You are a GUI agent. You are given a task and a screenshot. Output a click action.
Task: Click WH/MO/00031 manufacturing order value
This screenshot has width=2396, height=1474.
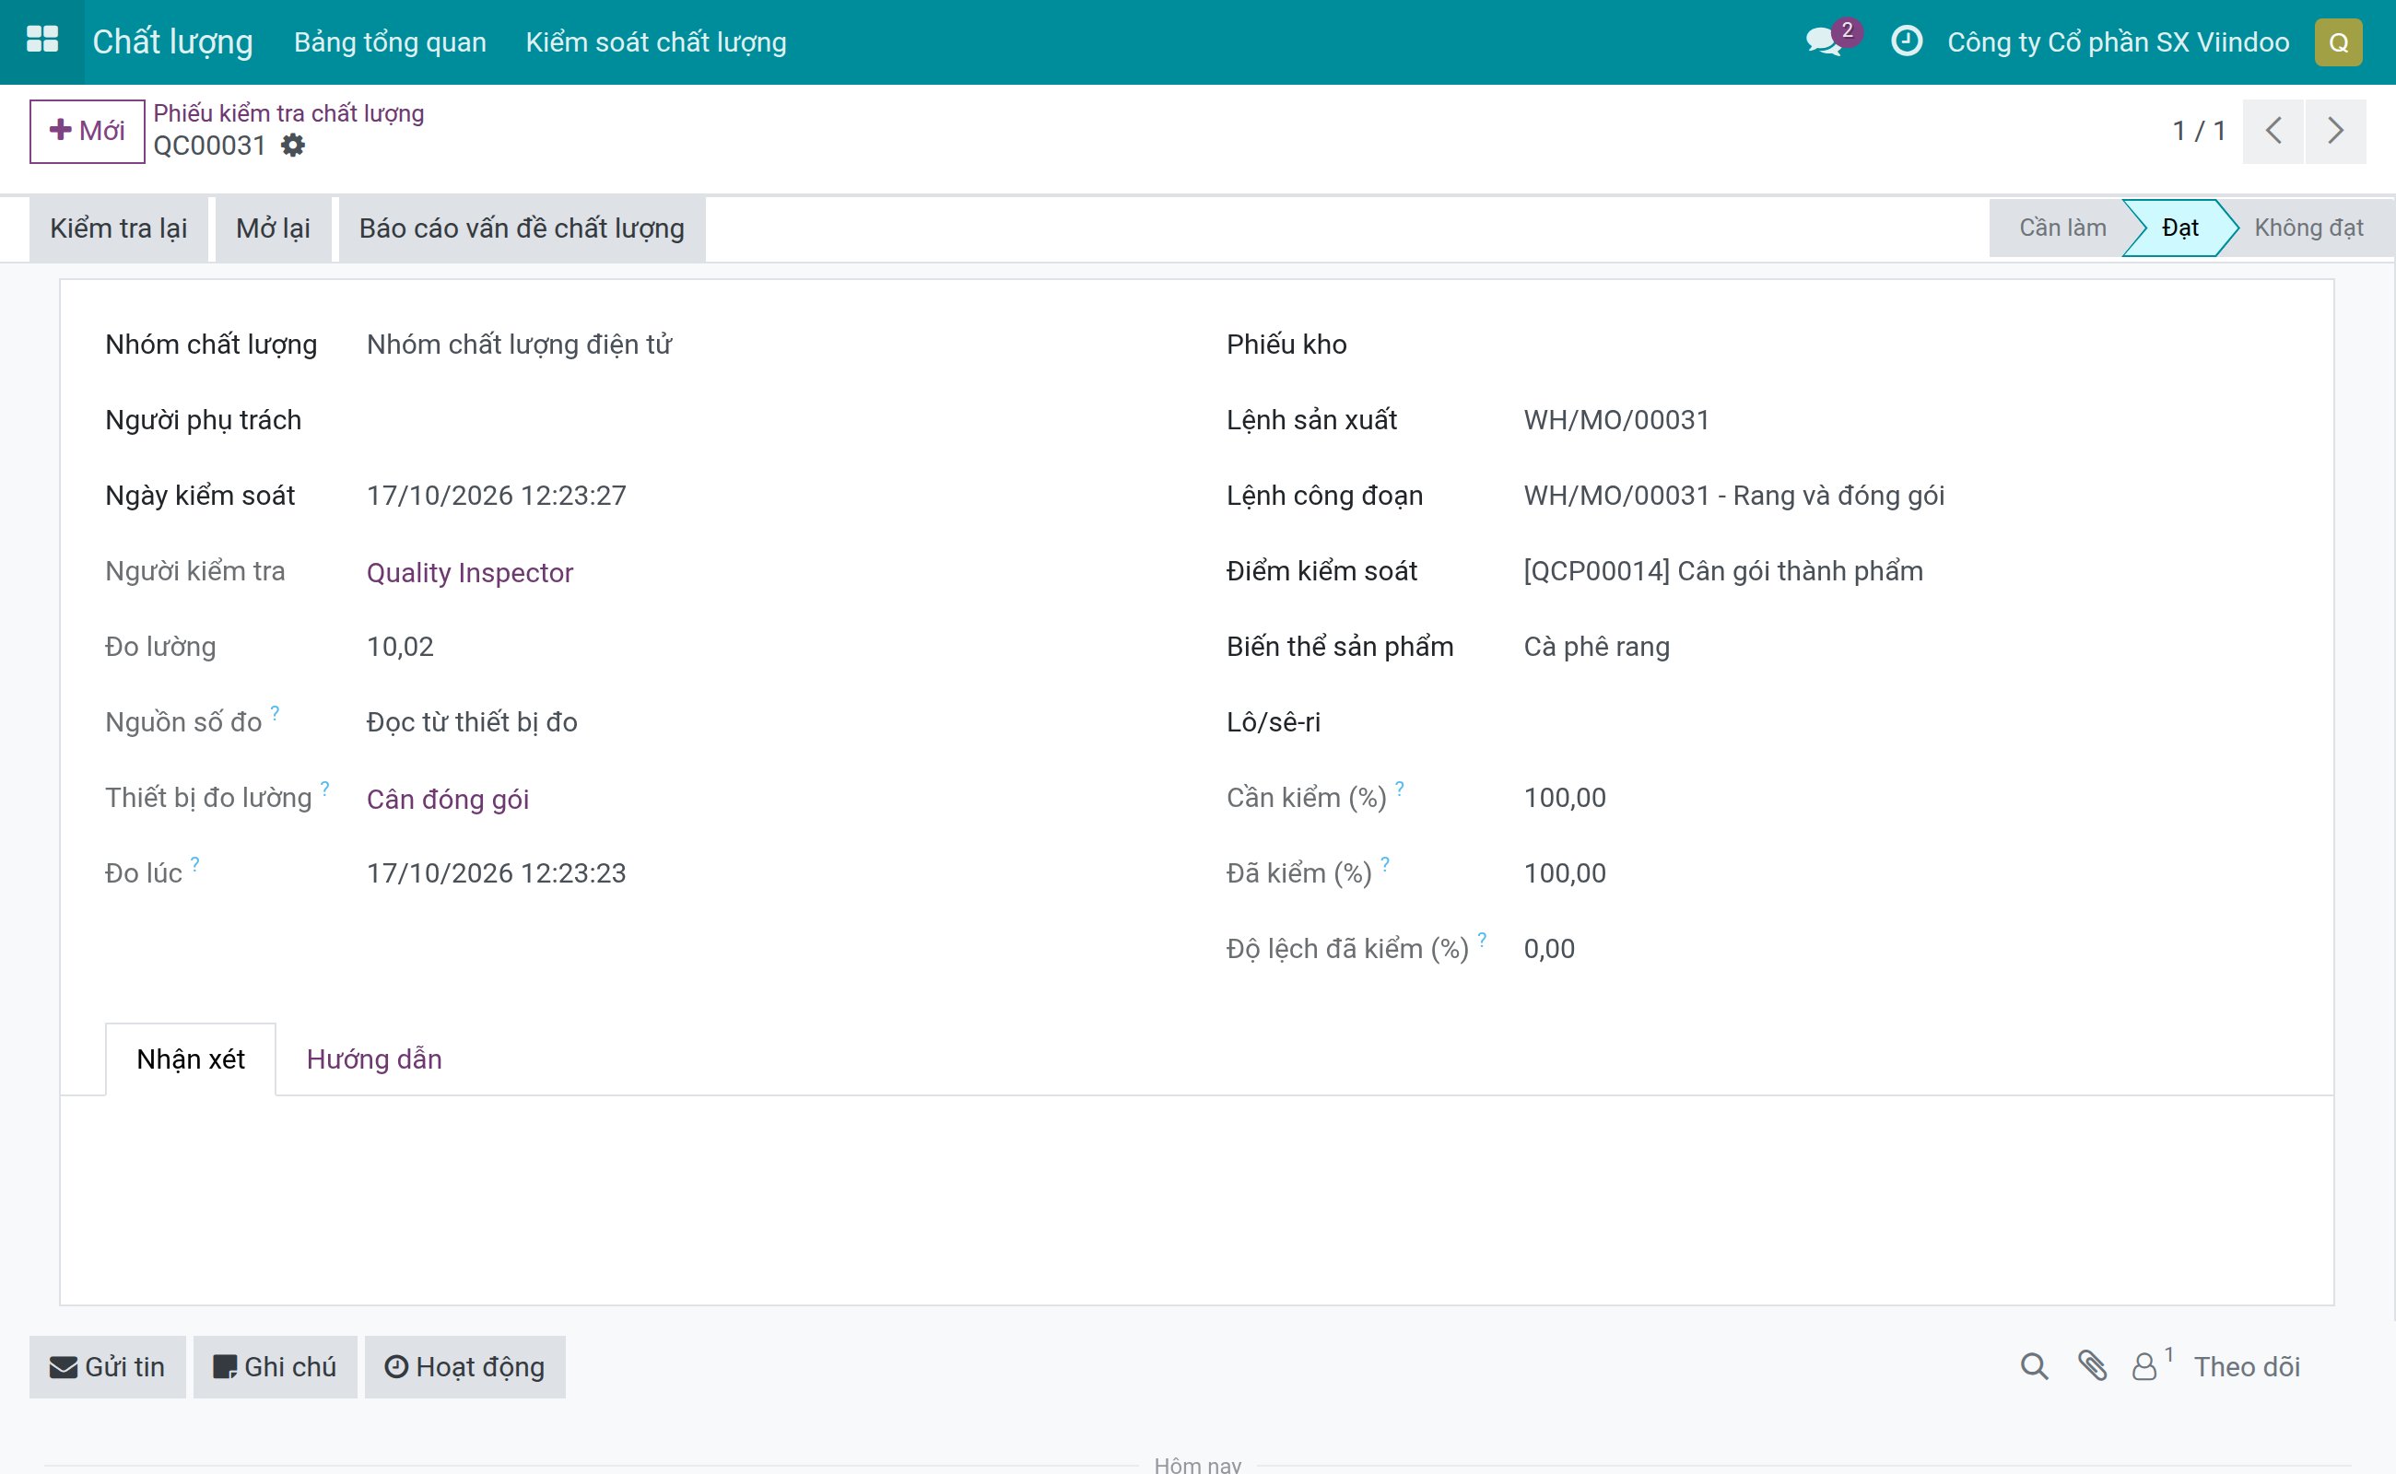1615,420
